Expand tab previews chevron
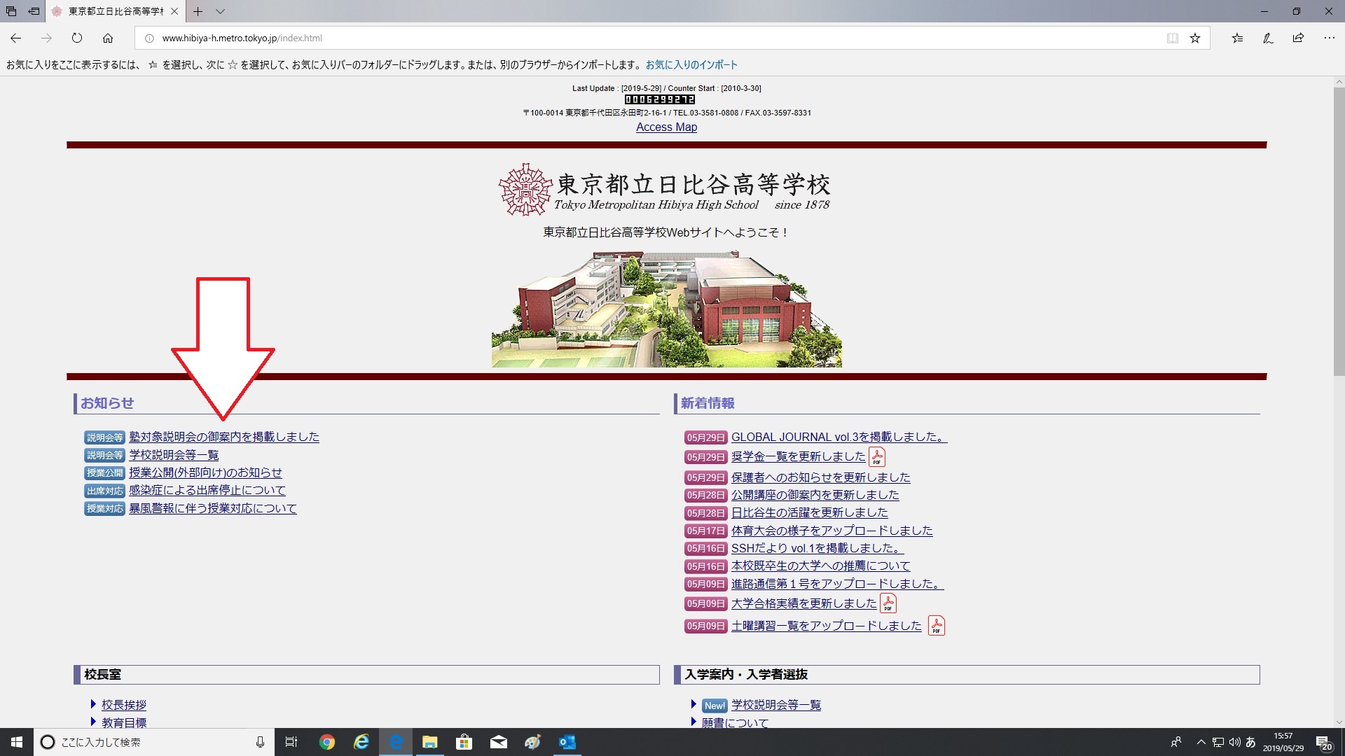This screenshot has width=1345, height=756. pyautogui.click(x=220, y=11)
